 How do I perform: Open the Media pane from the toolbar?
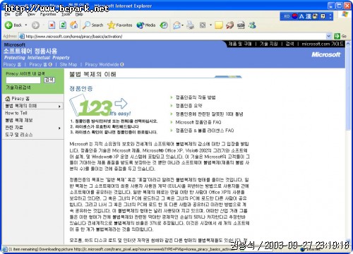tap(146, 25)
